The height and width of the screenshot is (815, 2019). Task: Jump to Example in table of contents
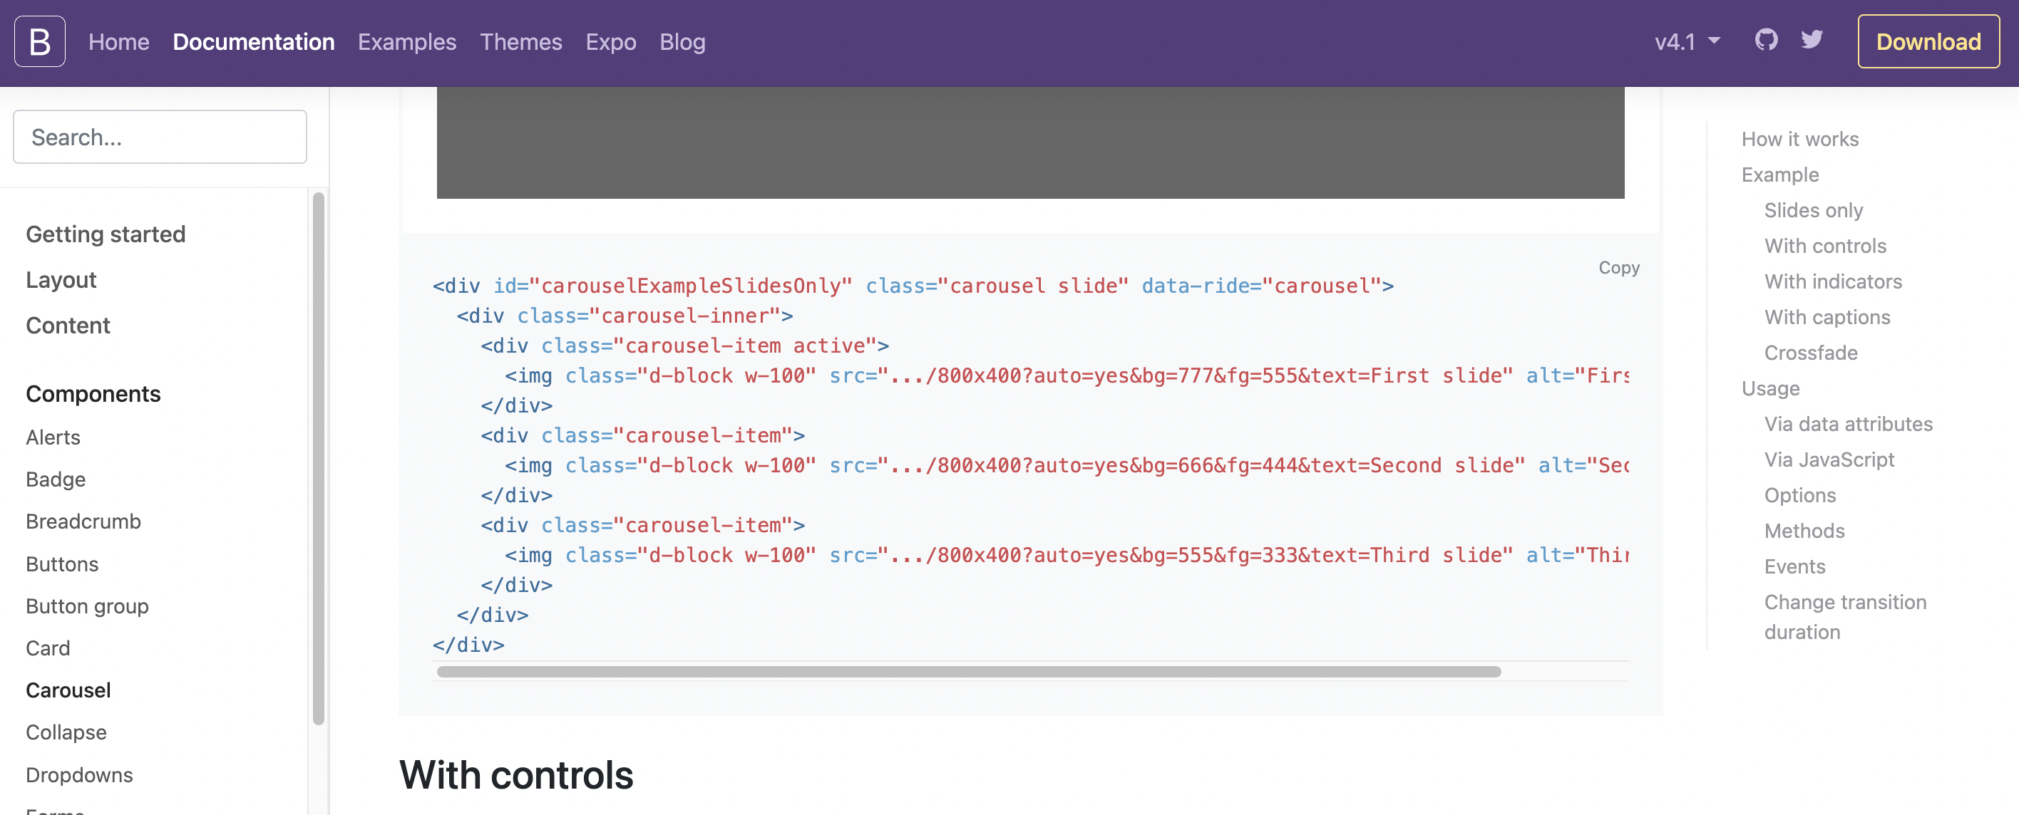(1780, 175)
